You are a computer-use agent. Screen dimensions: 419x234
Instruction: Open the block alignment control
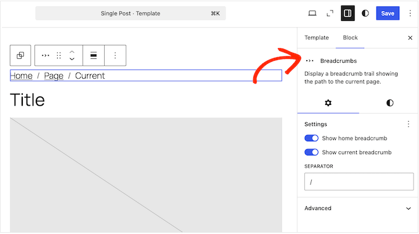(x=94, y=55)
